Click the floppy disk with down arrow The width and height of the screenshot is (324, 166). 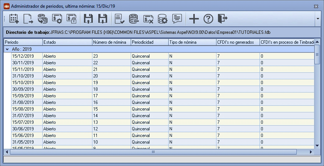coord(103,19)
